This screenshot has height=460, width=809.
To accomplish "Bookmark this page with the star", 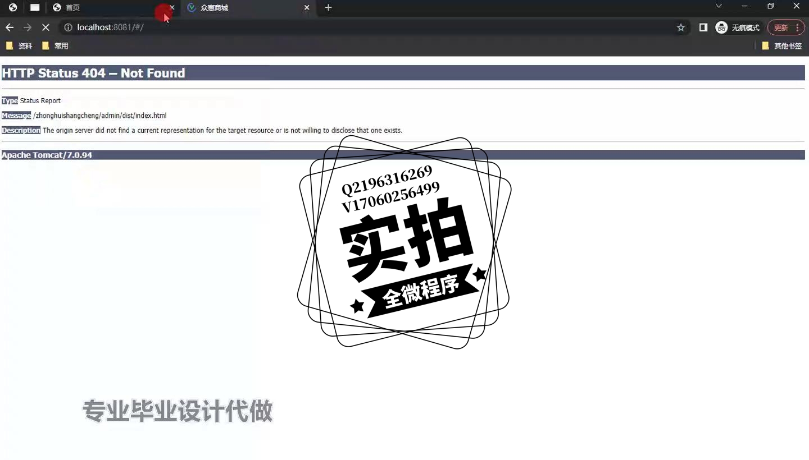I will click(681, 27).
